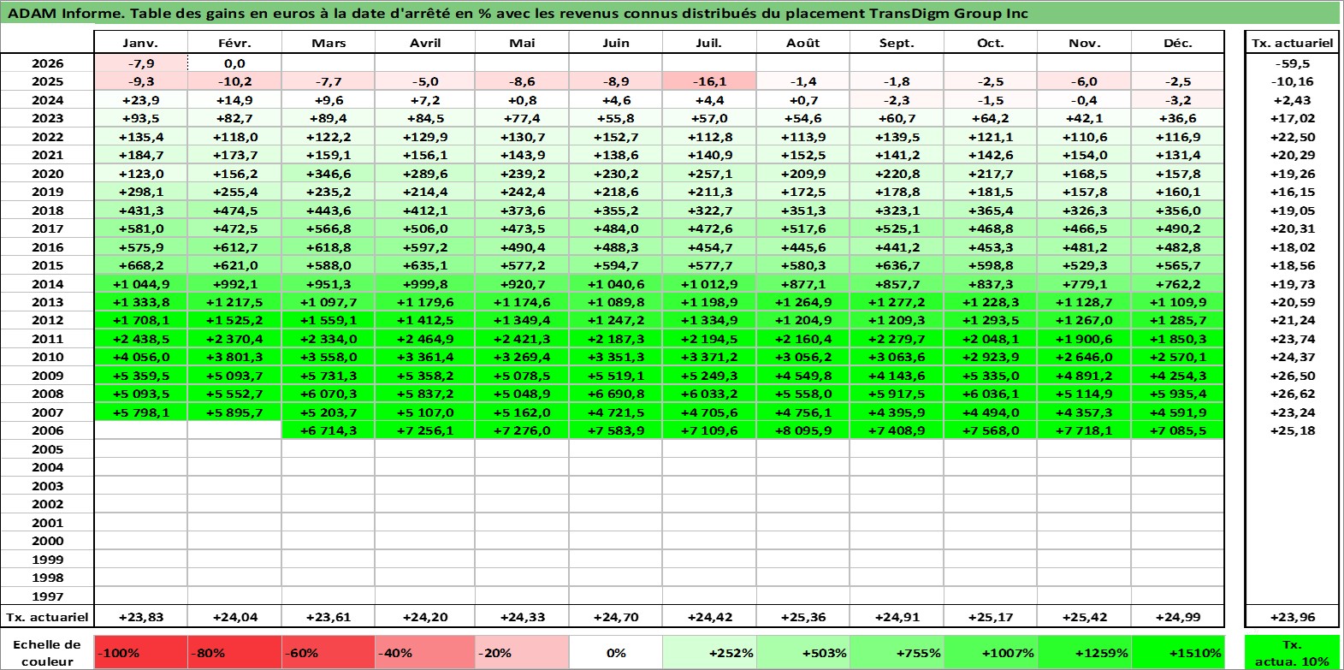1344x670 pixels.
Task: Click the 'Juil.' column header
Action: [x=709, y=43]
